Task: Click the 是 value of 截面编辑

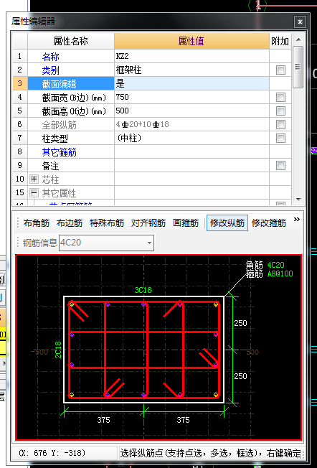Action: click(x=191, y=83)
